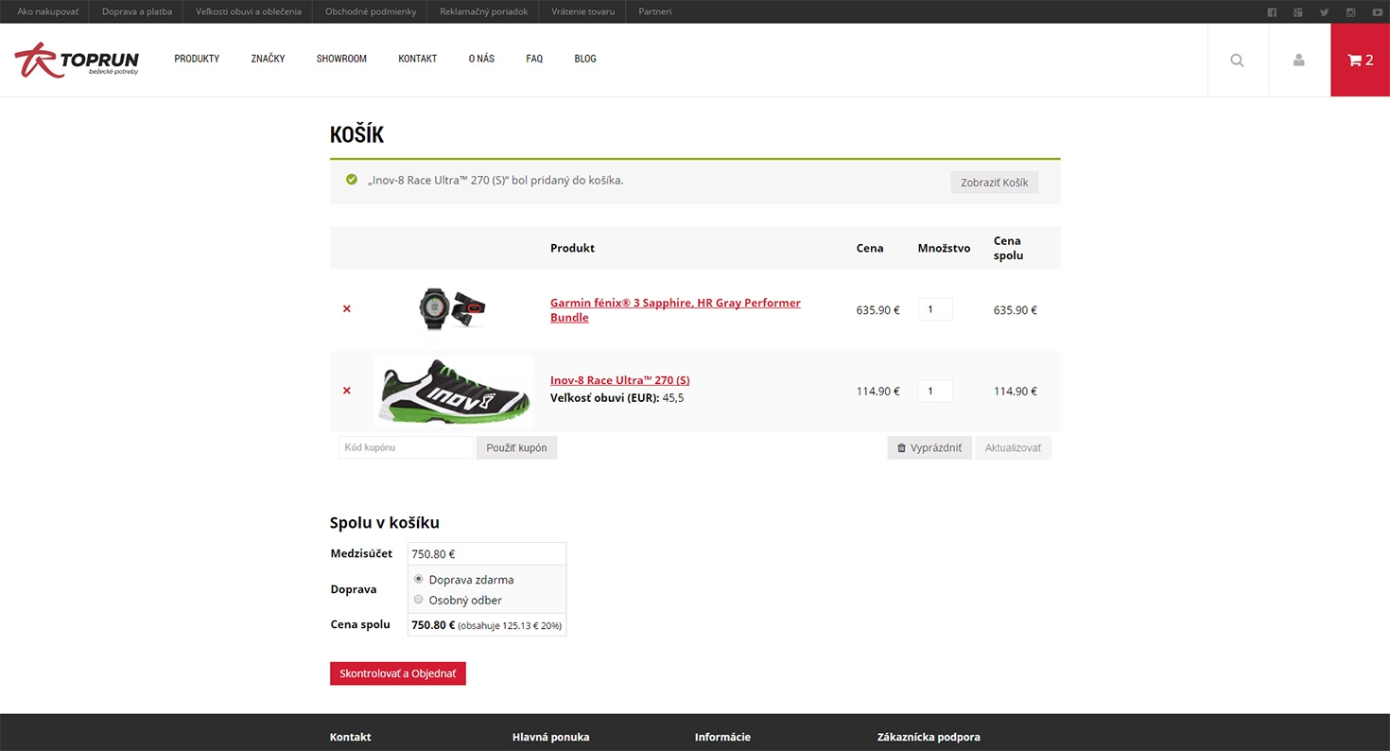Open the red shopping cart icon
This screenshot has width=1390, height=751.
1360,60
